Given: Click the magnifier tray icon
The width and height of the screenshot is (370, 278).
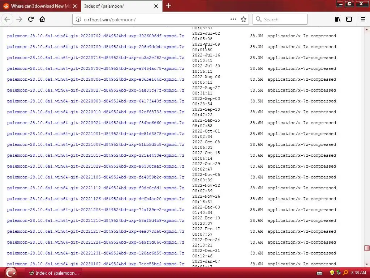Looking at the screenshot, I should 345,273.
